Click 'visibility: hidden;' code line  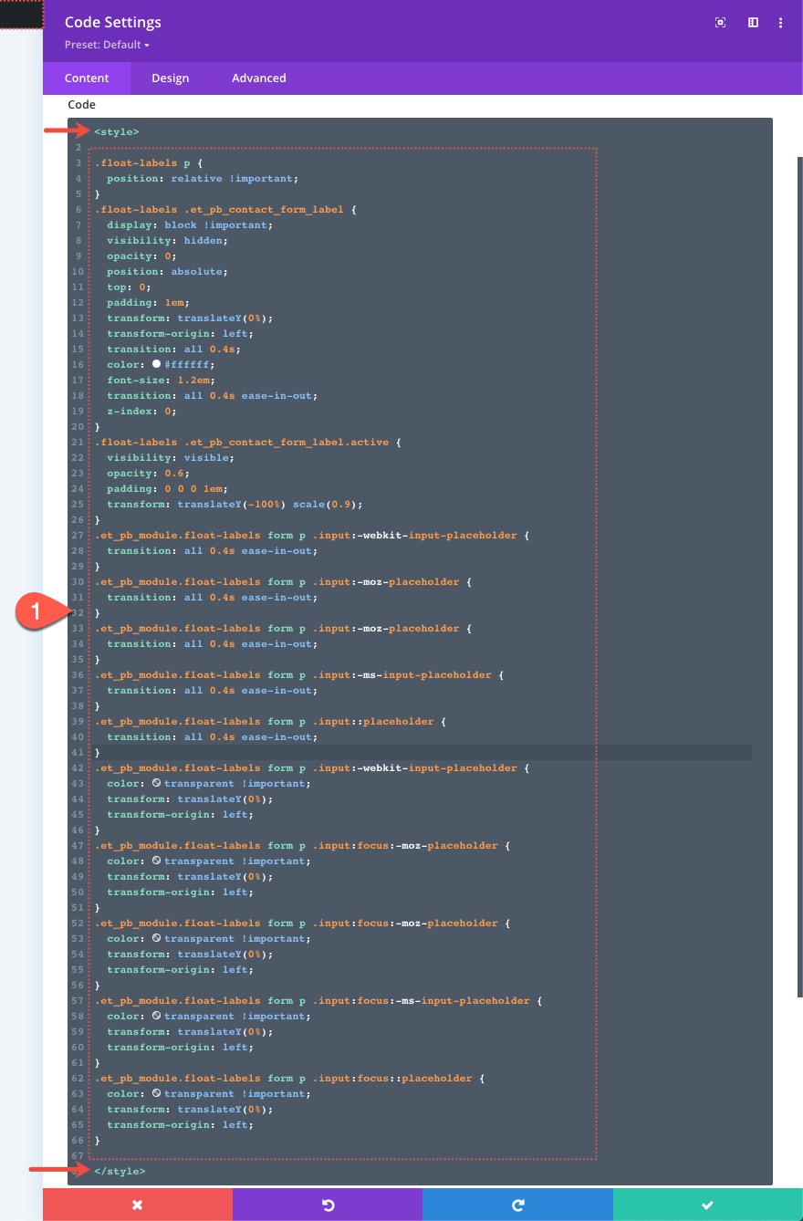[x=167, y=240]
